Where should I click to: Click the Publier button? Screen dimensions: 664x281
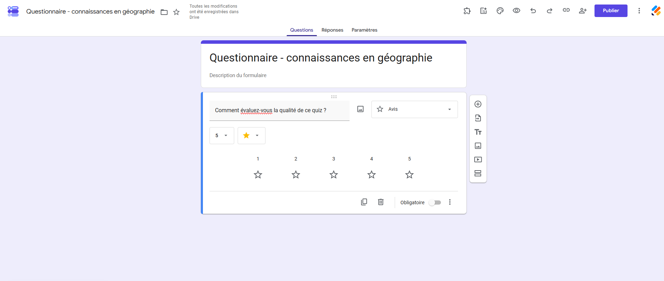[x=611, y=11]
